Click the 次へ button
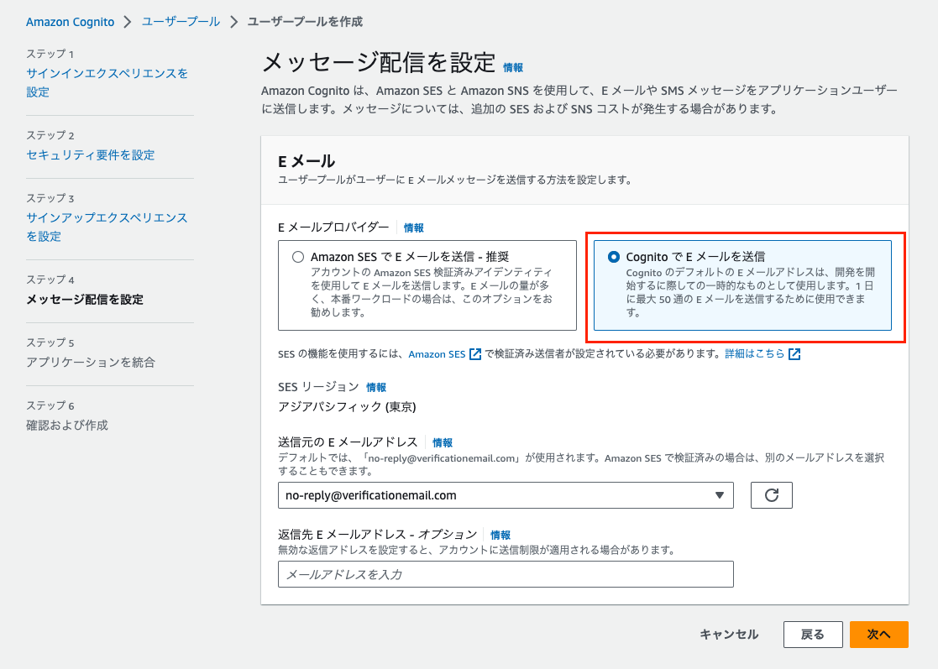This screenshot has height=669, width=938. point(878,635)
